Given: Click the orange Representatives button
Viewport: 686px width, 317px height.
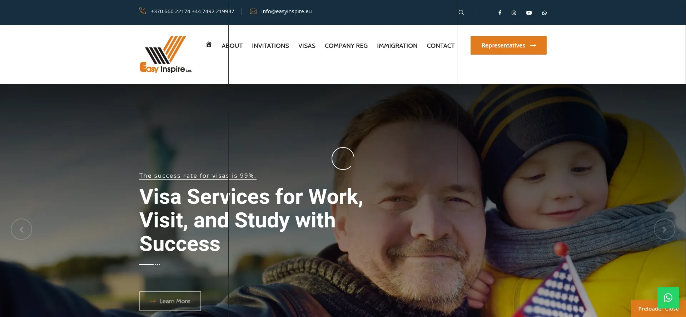Looking at the screenshot, I should pos(508,45).
